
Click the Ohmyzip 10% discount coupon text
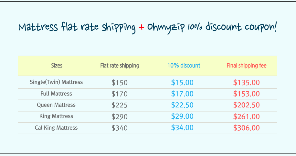click(212, 27)
